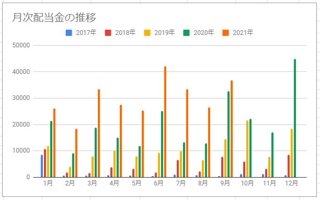320x200 pixels.
Task: Select the red 1月 2018年 bar
Action: coord(45,163)
